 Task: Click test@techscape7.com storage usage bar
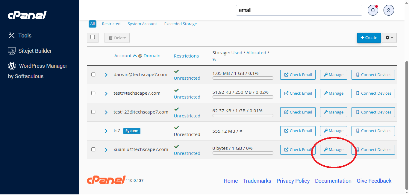click(x=243, y=97)
